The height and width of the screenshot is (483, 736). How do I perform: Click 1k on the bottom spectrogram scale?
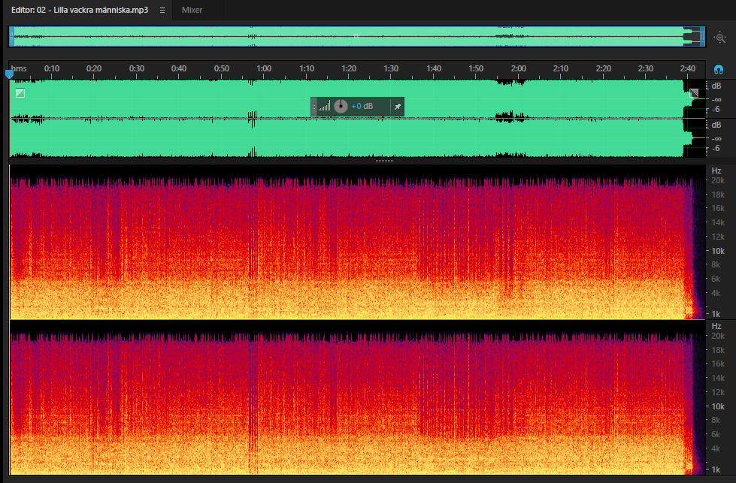pyautogui.click(x=716, y=469)
